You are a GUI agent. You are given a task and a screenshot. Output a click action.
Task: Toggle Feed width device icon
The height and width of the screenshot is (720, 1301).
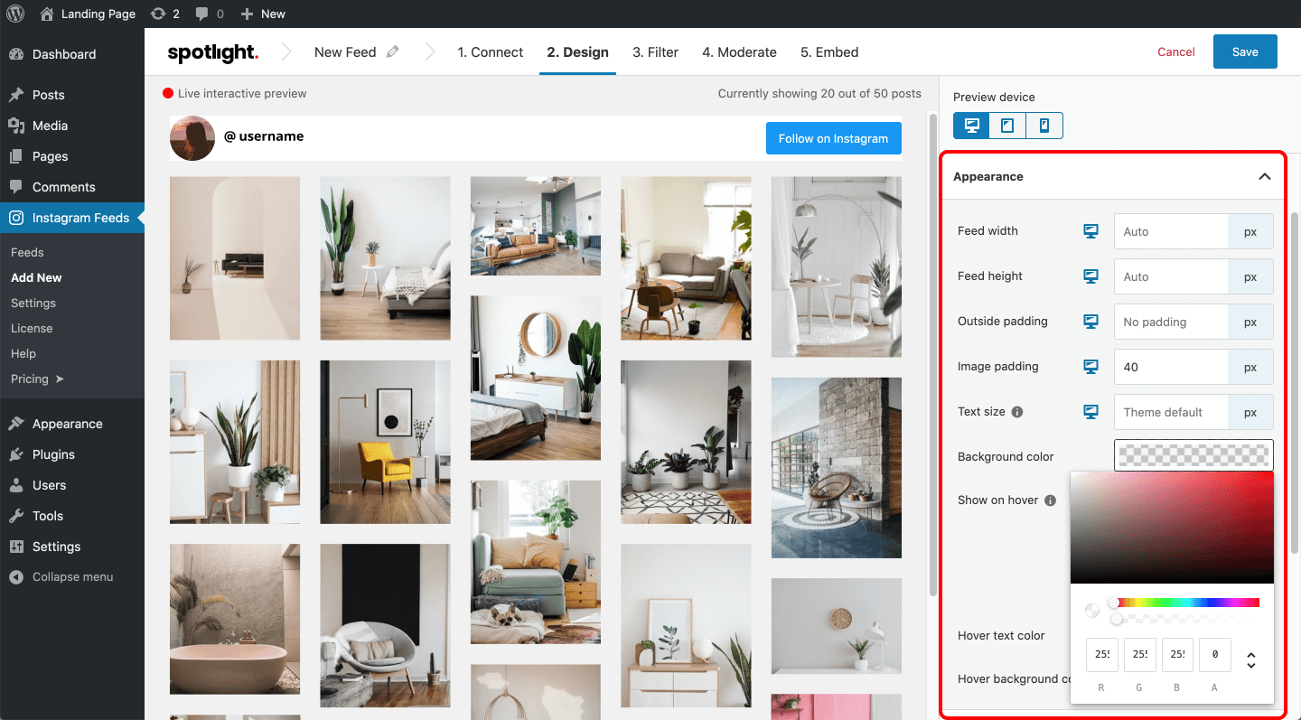coord(1091,231)
